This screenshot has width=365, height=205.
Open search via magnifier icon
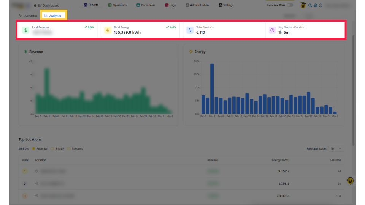coord(310,5)
